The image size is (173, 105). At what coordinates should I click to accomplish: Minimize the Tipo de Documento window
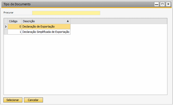point(156,4)
